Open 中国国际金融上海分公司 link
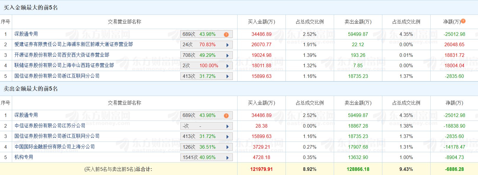 pos(54,147)
